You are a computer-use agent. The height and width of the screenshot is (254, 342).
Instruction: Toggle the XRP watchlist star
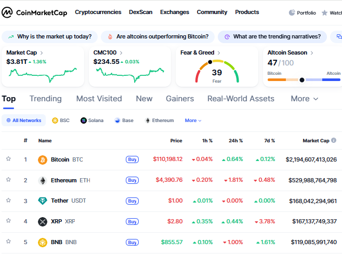click(8, 221)
